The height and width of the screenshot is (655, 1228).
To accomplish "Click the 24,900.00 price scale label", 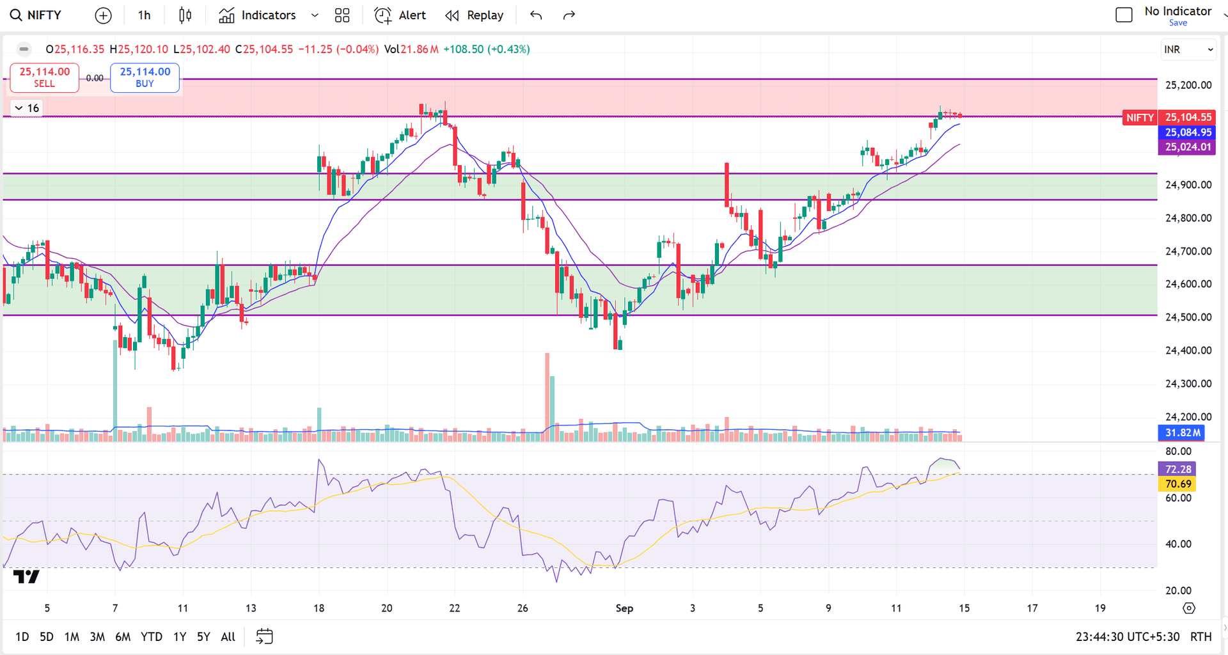I will point(1188,185).
